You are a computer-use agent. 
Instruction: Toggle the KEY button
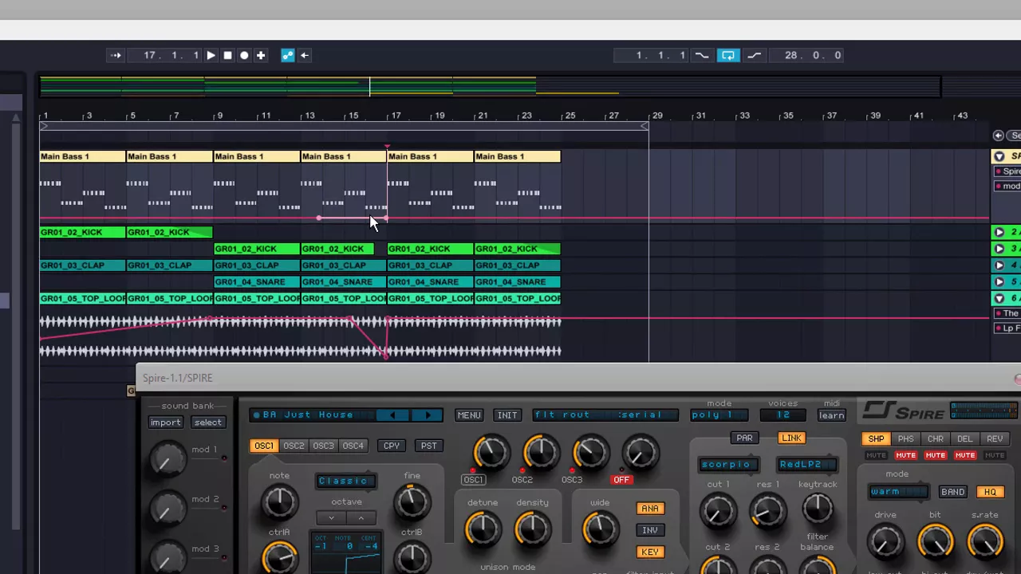[x=650, y=552]
